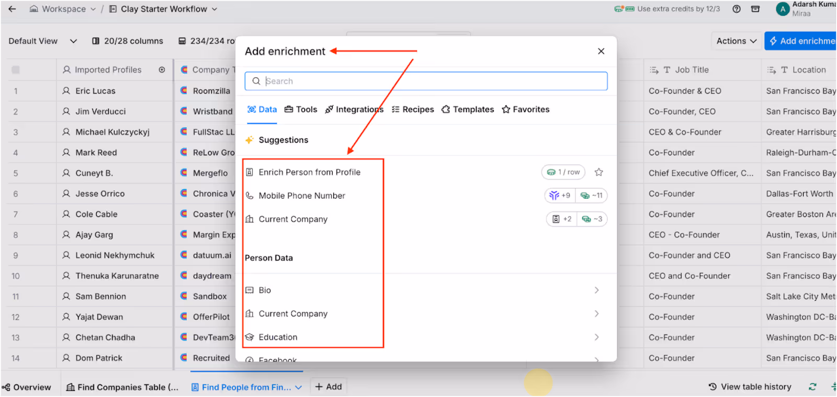Viewport: 837px width, 397px height.
Task: Click the Thenuka Karunaratne profile cell
Action: pyautogui.click(x=115, y=276)
